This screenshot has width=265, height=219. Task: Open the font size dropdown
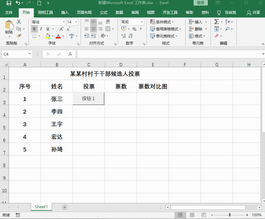76,22
